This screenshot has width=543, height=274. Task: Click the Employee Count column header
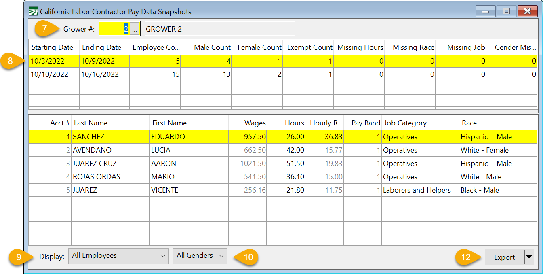[156, 47]
